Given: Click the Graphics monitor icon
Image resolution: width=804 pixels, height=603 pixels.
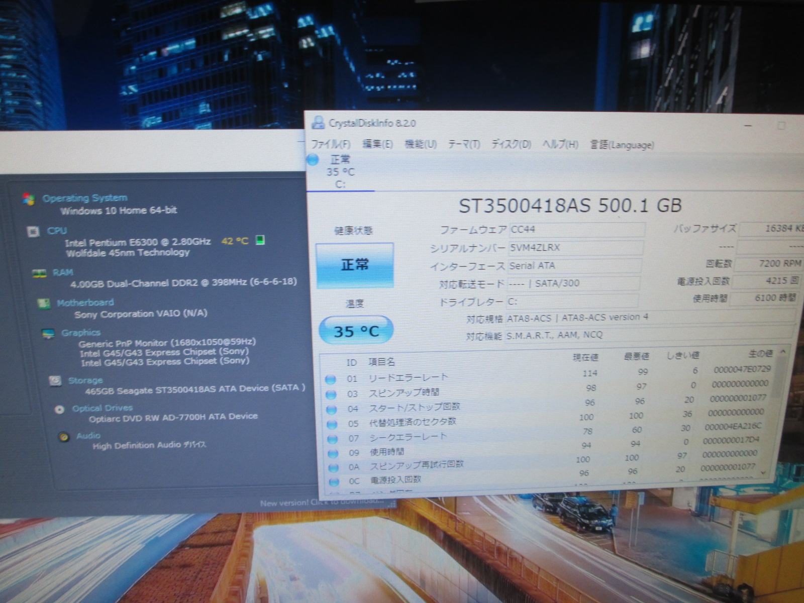Looking at the screenshot, I should click(48, 334).
